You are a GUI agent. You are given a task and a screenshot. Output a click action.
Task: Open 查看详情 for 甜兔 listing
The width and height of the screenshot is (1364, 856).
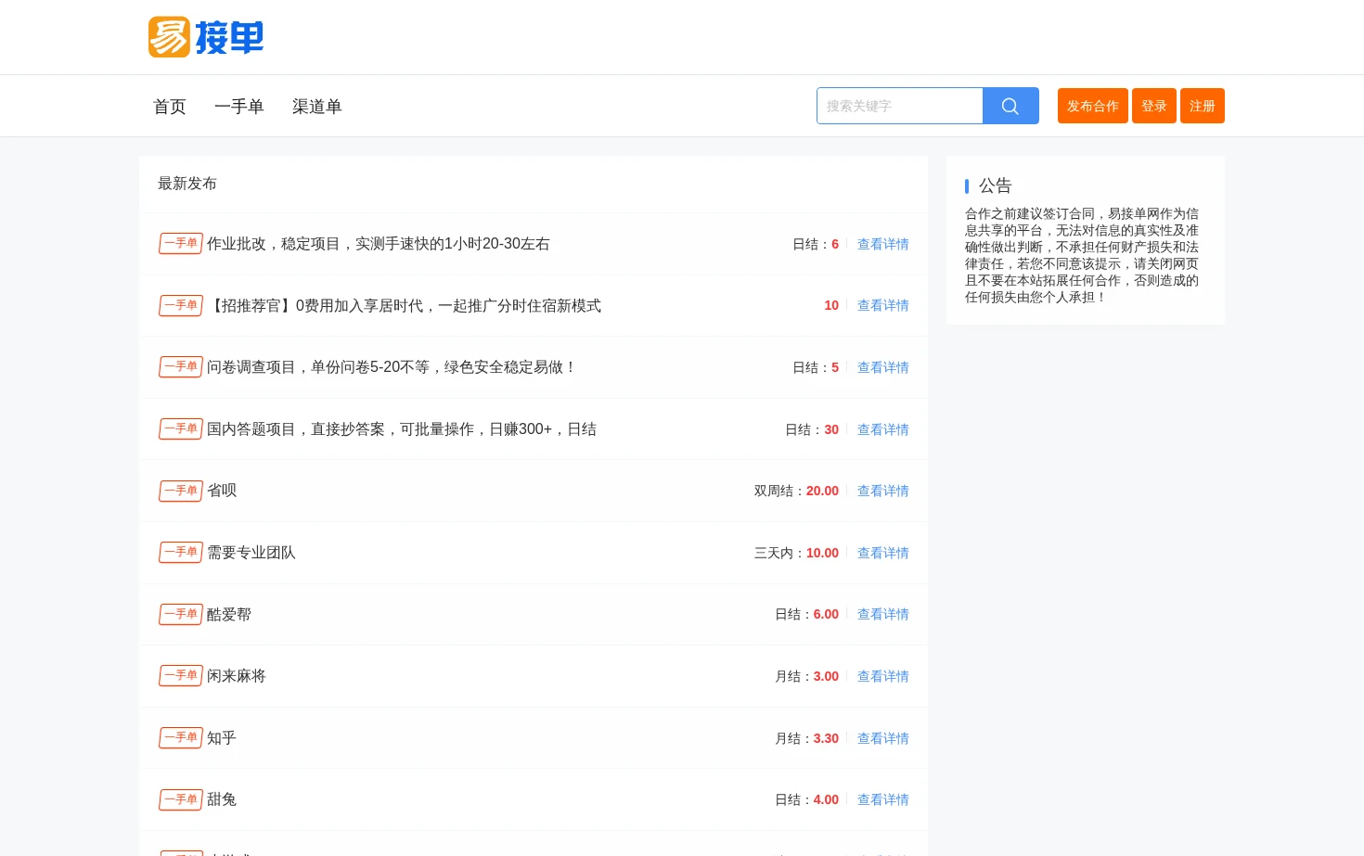pos(883,799)
